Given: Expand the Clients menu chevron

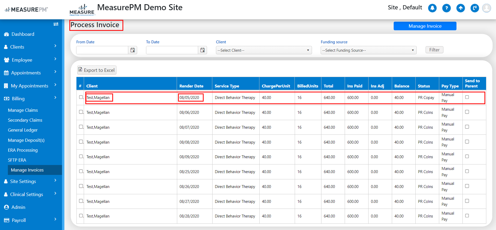Looking at the screenshot, I should [55, 46].
